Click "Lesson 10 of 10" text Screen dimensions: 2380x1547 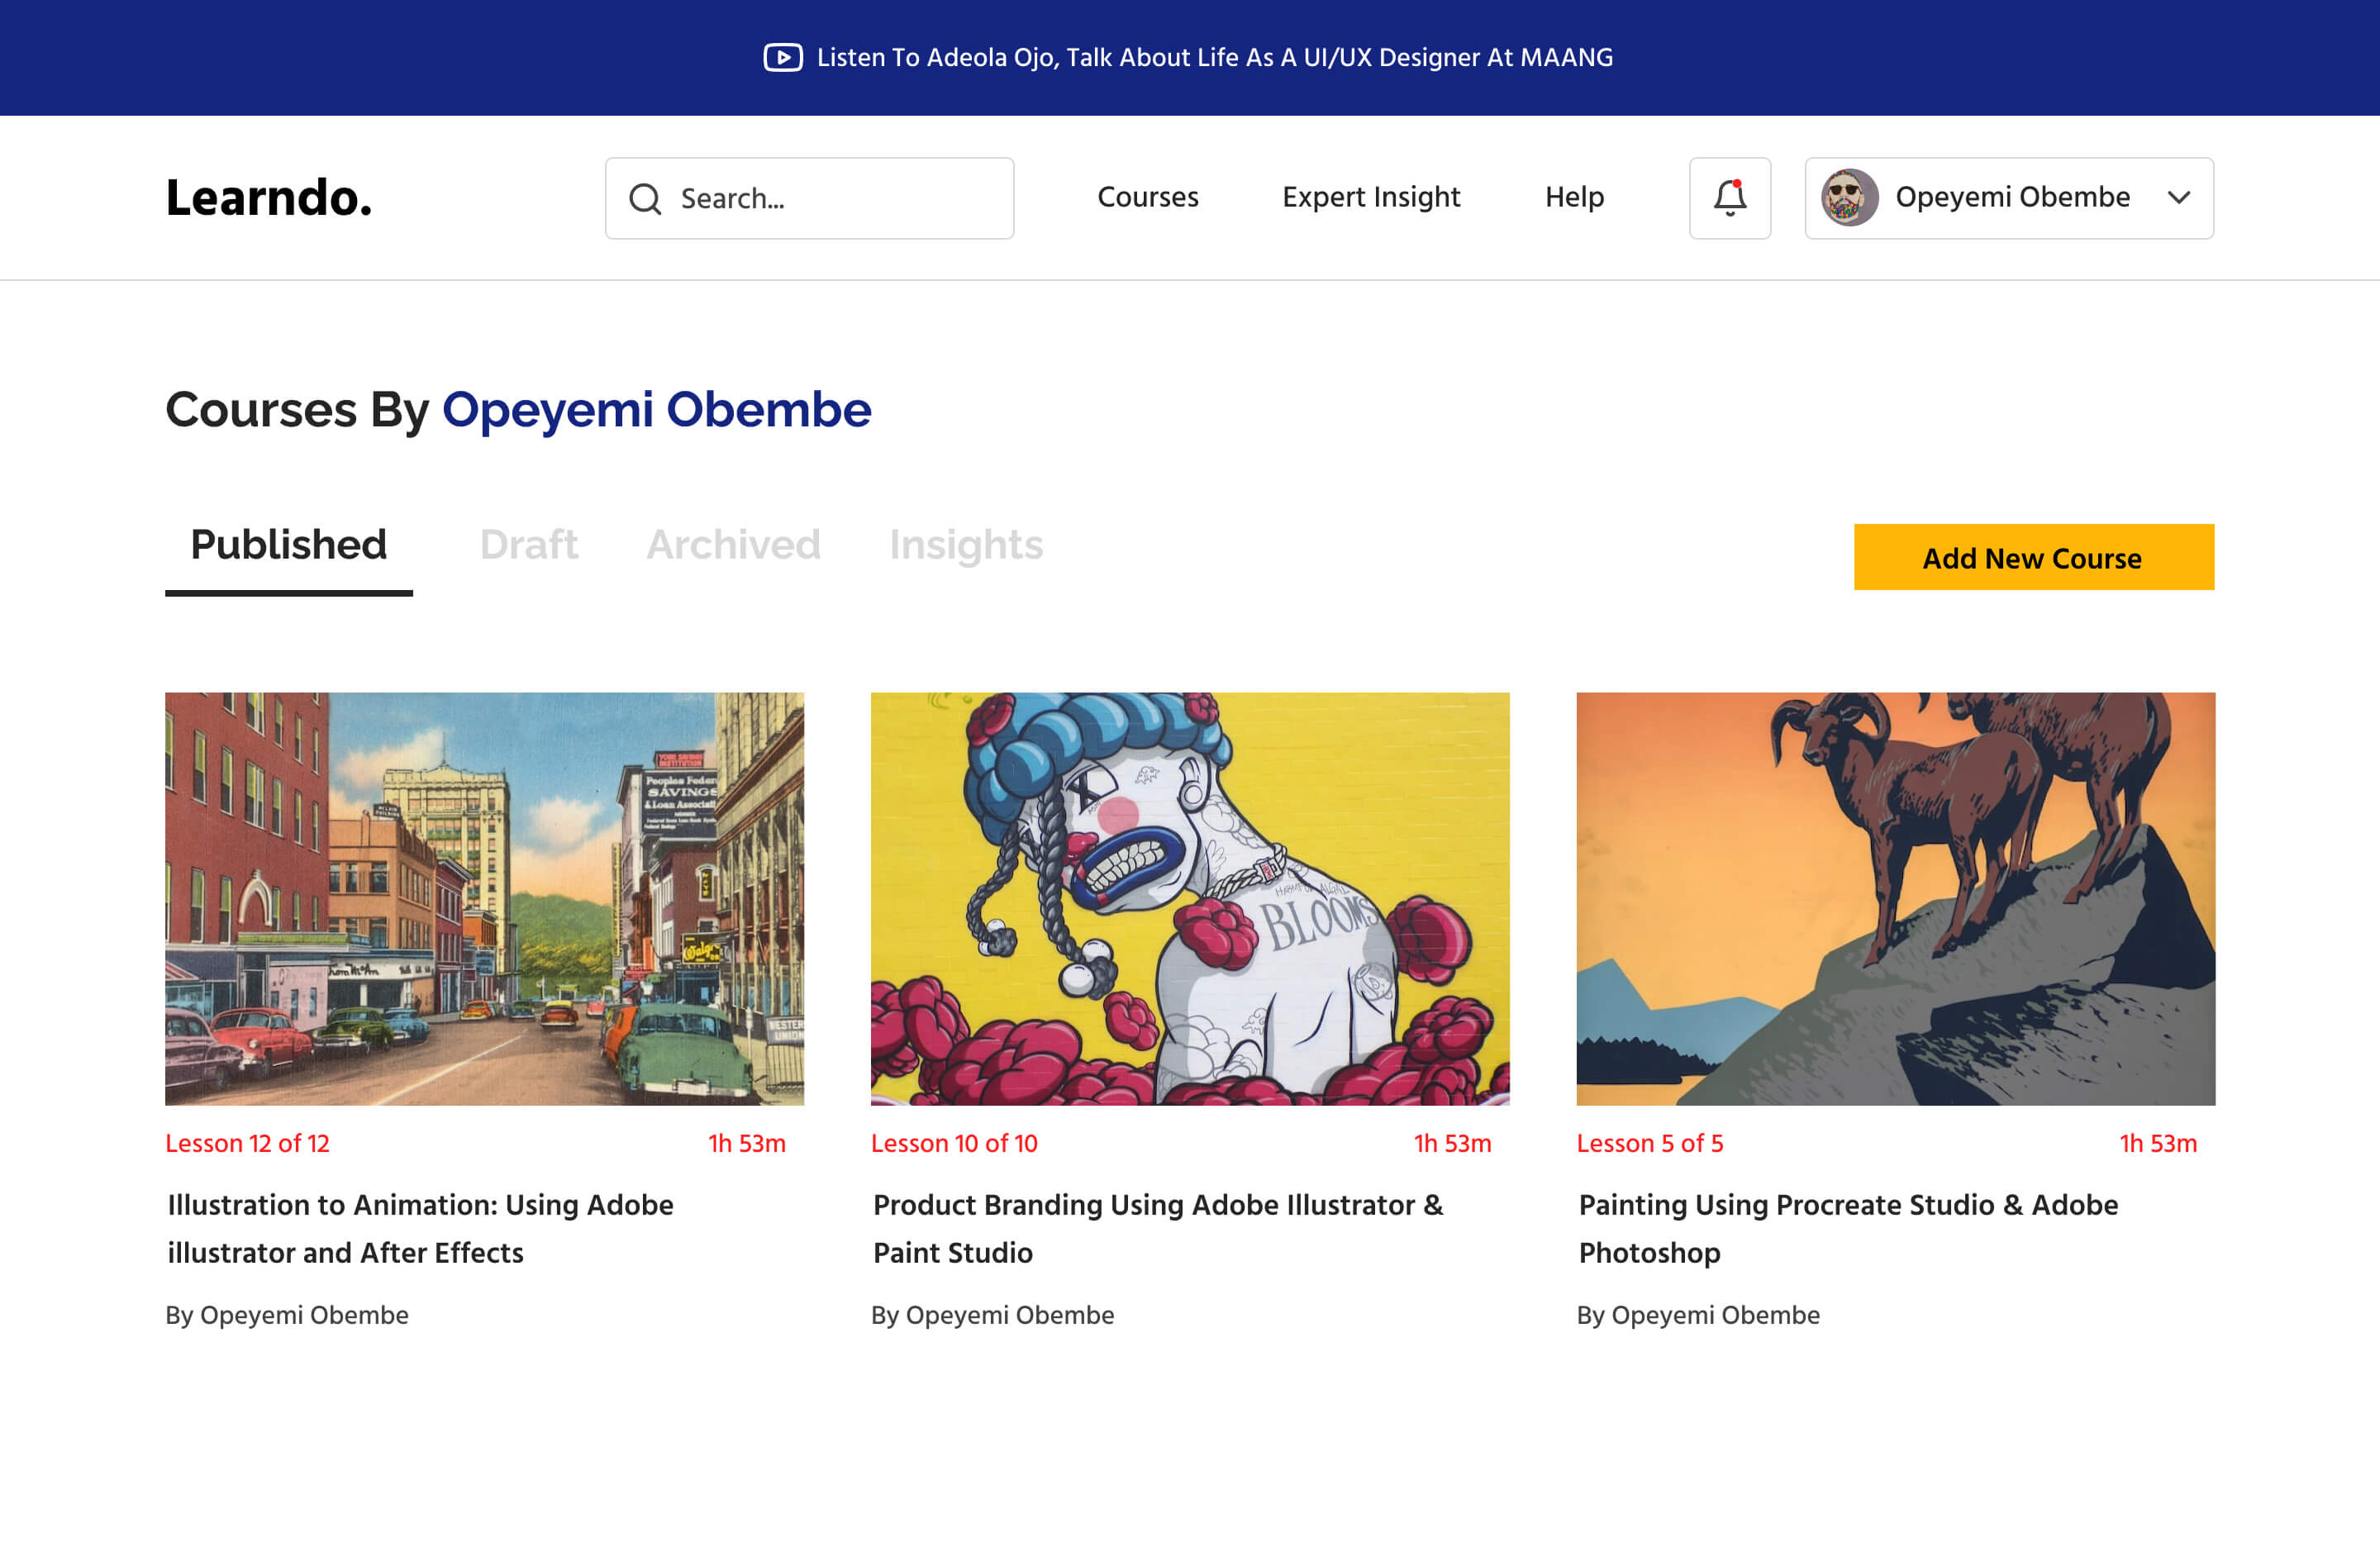(954, 1143)
